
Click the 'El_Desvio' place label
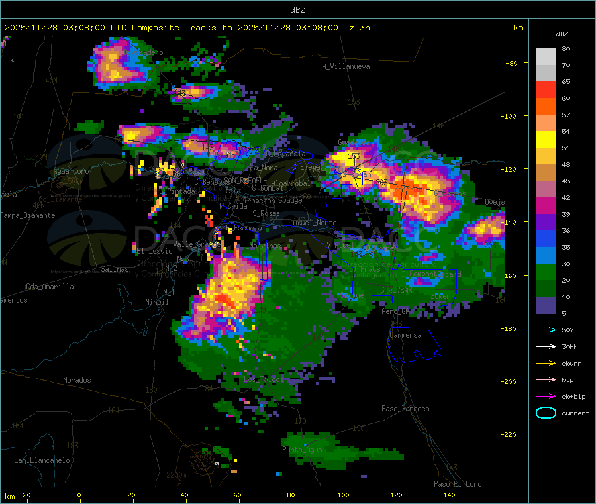point(154,251)
